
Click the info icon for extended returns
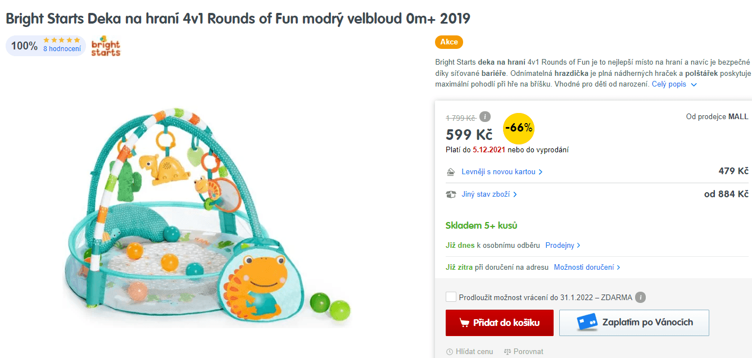pos(640,297)
